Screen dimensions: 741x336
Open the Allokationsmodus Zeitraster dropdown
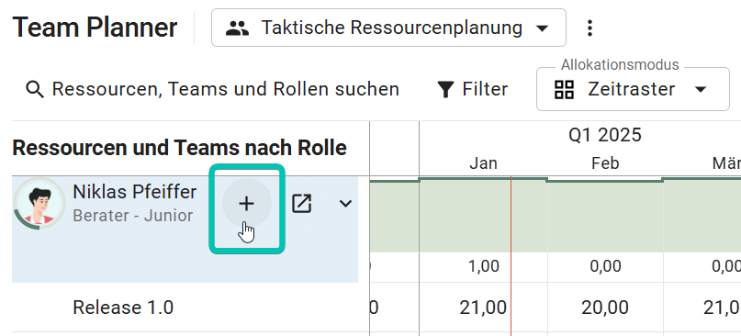[633, 89]
